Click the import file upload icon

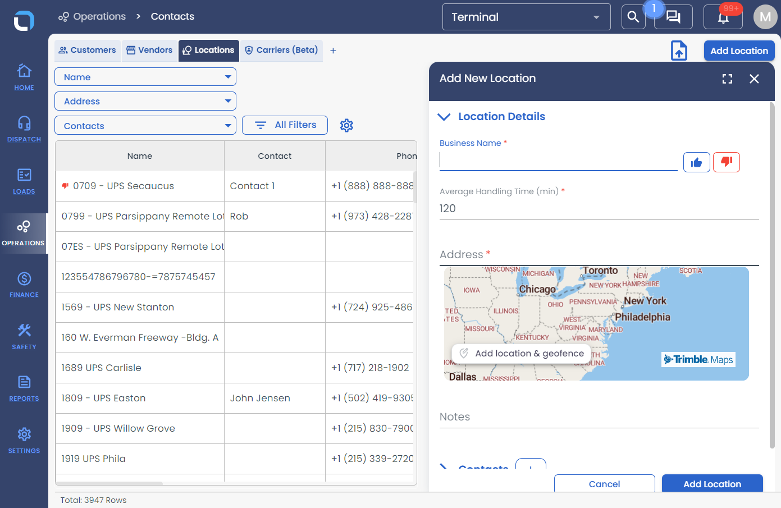coord(679,51)
